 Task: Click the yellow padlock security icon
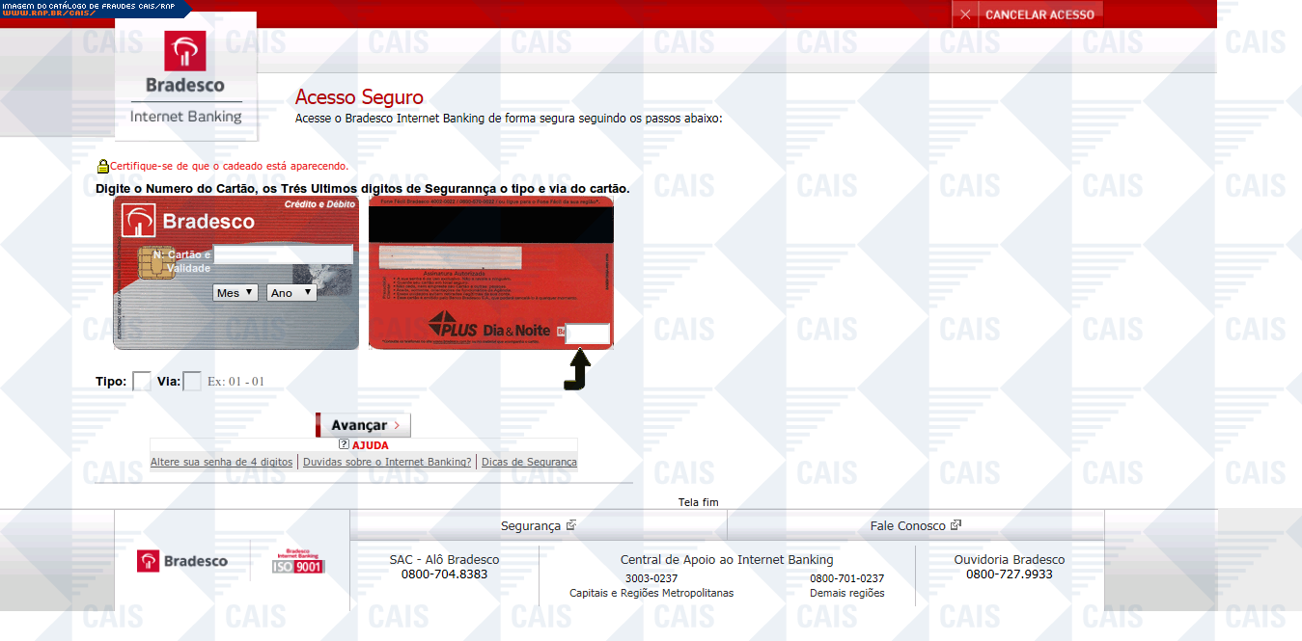pos(102,166)
